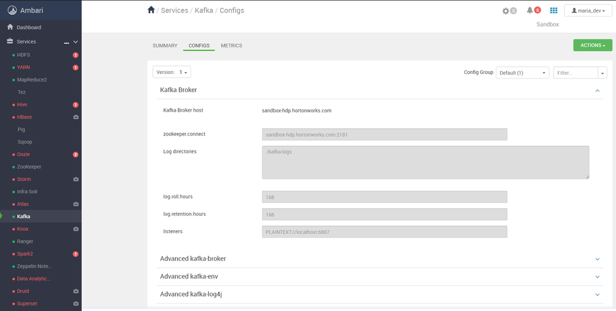The image size is (616, 311).
Task: Open the Sqoop service
Action: (x=25, y=142)
